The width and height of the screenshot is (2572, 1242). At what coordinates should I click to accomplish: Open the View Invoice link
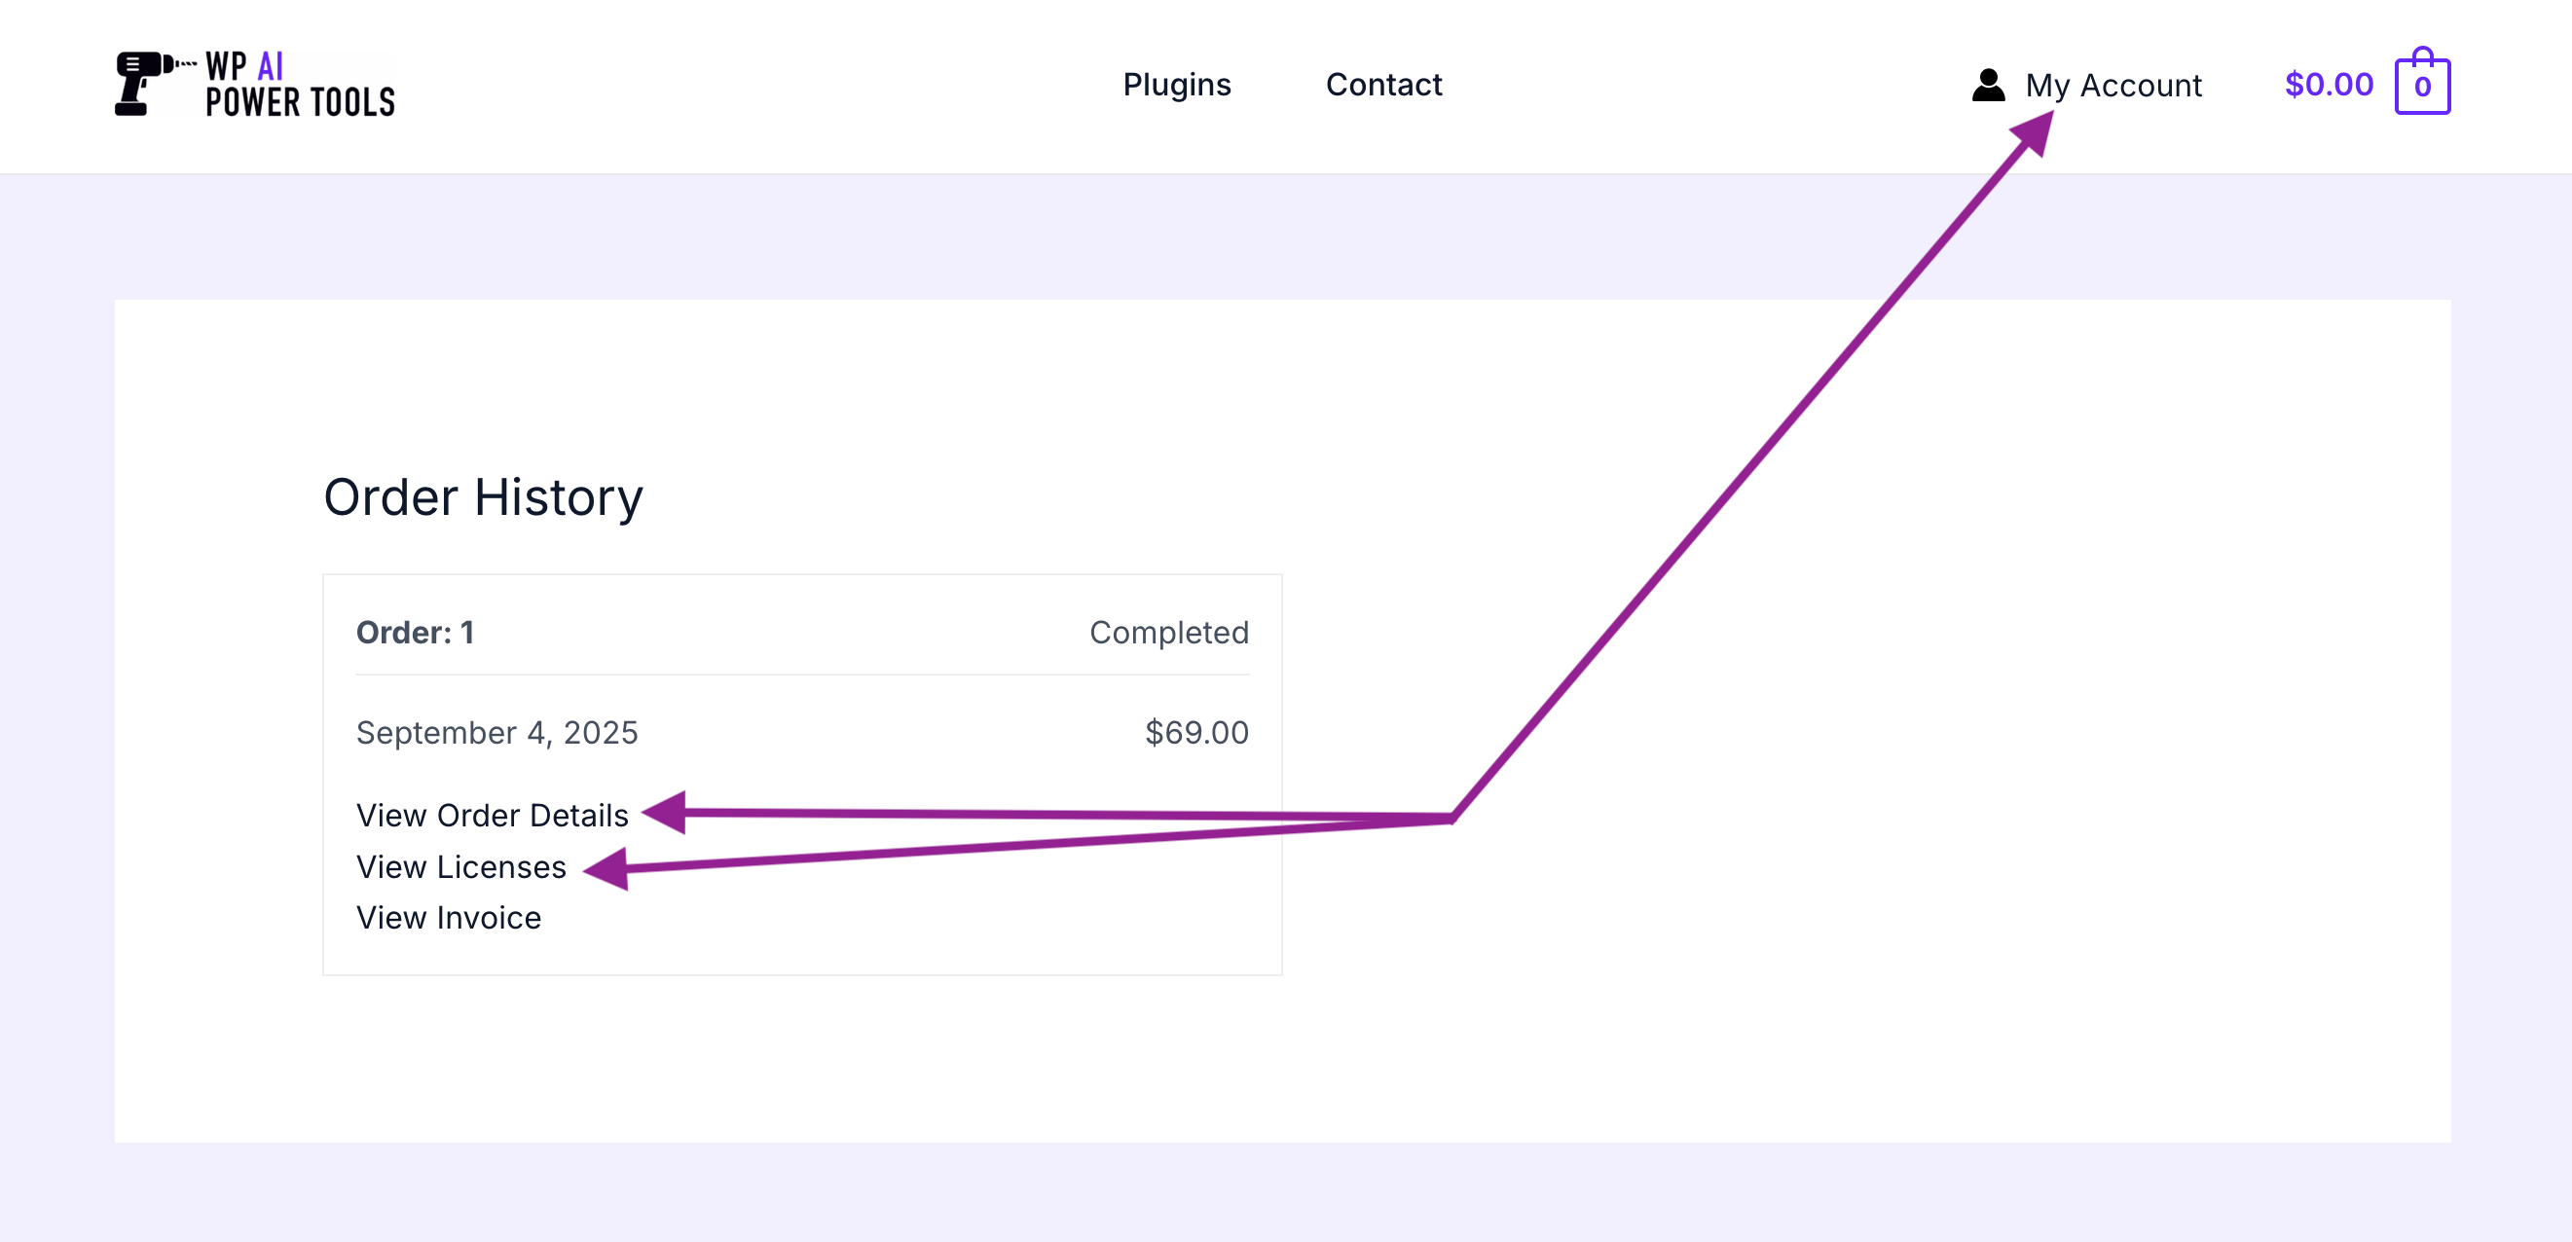(449, 918)
